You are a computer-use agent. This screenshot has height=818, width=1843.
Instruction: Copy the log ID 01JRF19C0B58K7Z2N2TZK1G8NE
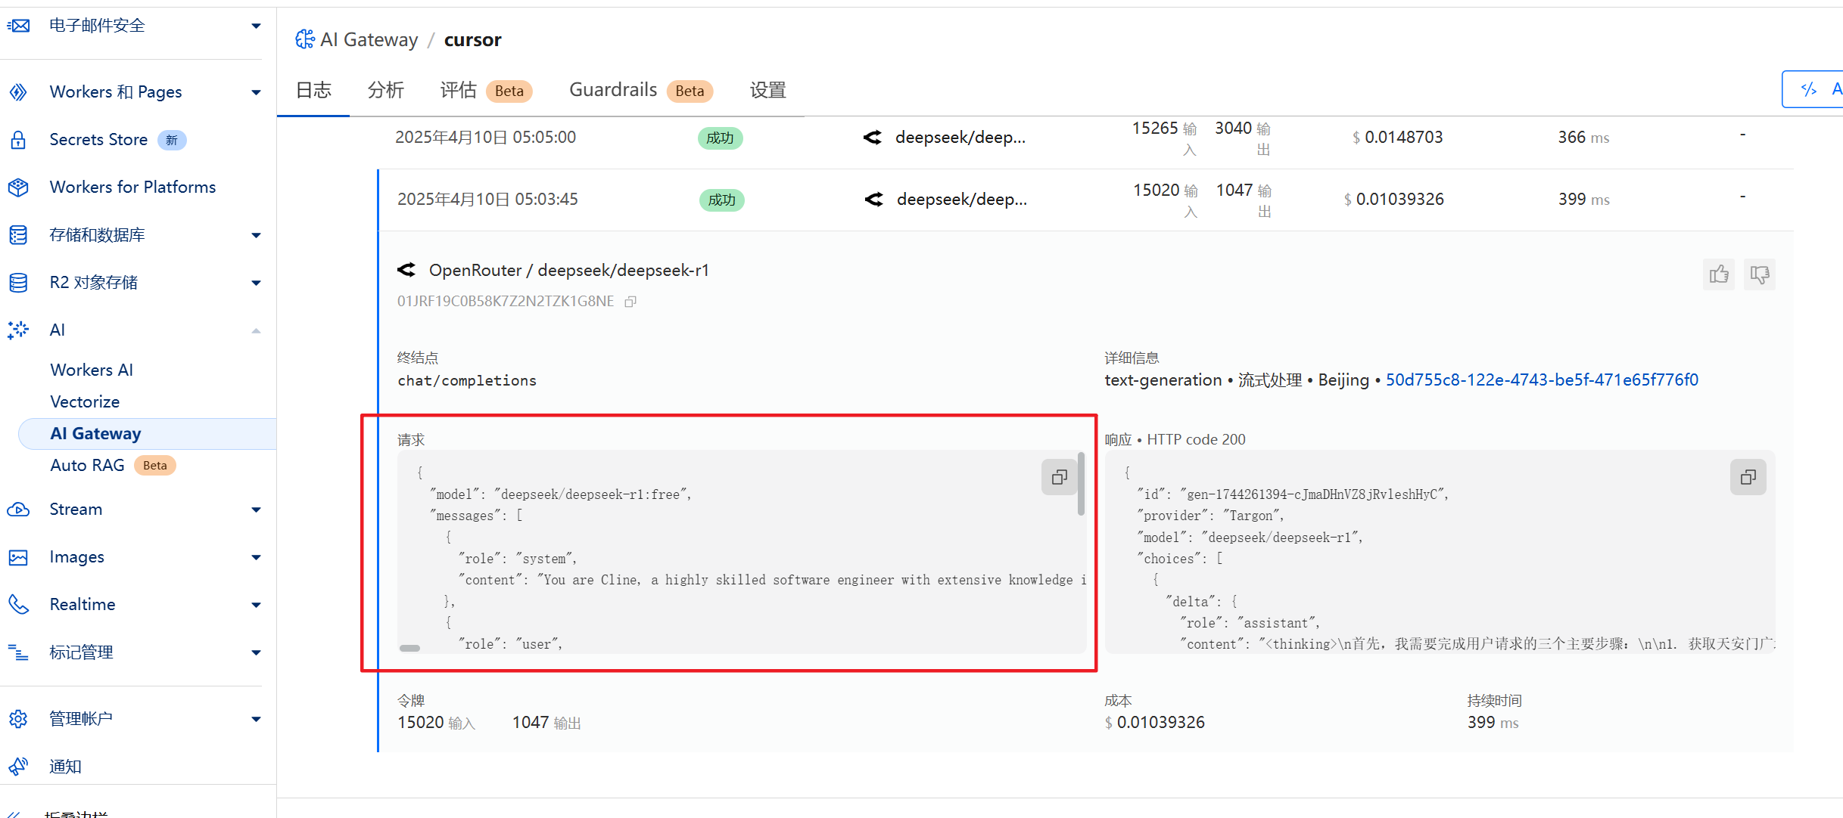[630, 302]
